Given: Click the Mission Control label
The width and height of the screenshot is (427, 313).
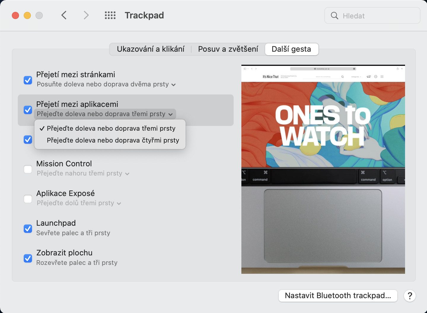Looking at the screenshot, I should click(x=64, y=164).
